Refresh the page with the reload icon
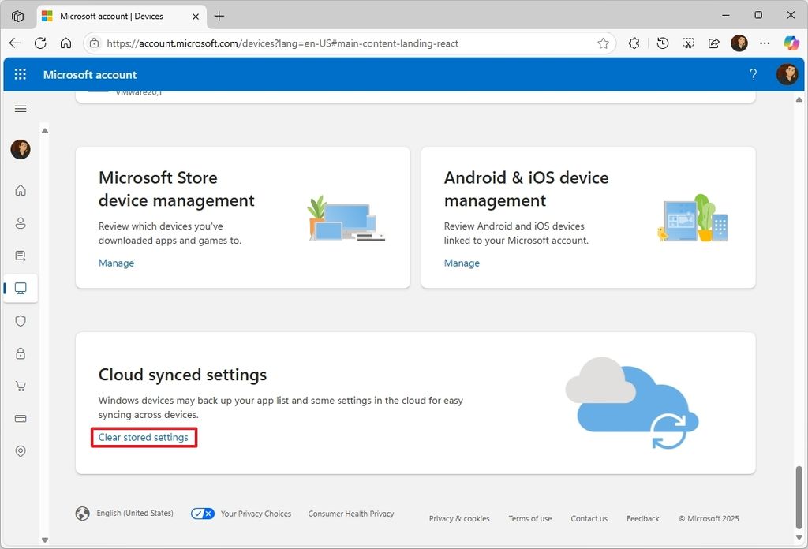This screenshot has height=549, width=808. pyautogui.click(x=40, y=43)
